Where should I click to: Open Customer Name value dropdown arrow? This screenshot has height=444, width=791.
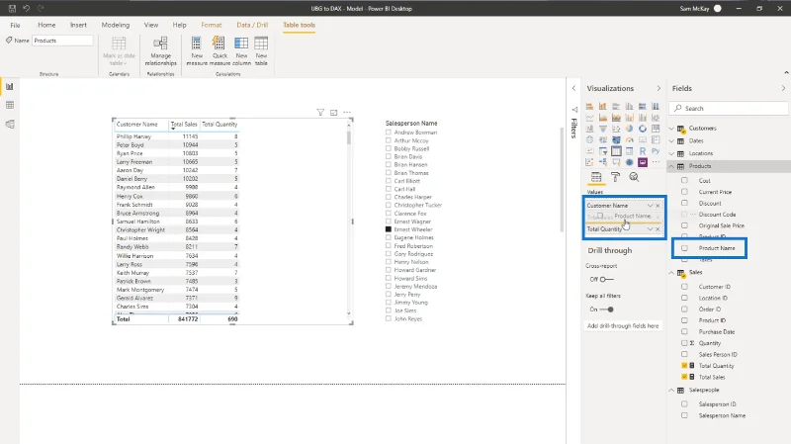coord(650,206)
